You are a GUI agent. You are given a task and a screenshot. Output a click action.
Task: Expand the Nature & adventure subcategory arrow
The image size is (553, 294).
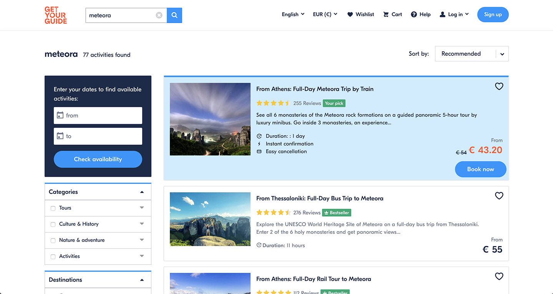point(142,240)
